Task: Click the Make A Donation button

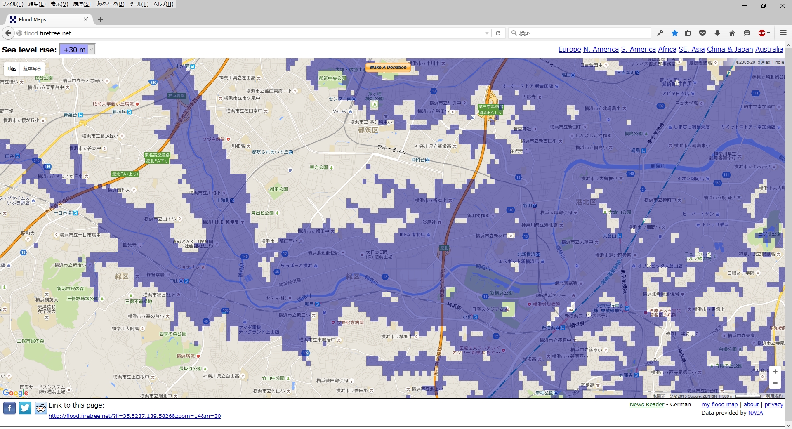Action: tap(388, 67)
